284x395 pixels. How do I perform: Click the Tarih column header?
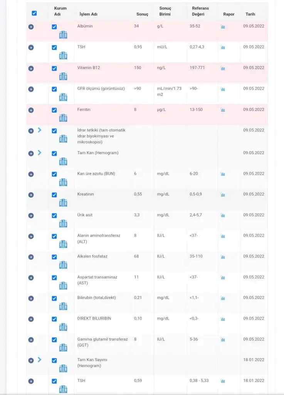(x=250, y=14)
